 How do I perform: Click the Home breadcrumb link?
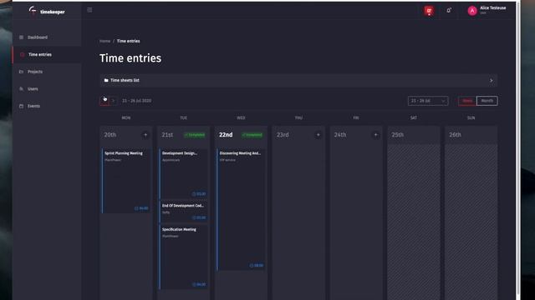[x=104, y=41]
